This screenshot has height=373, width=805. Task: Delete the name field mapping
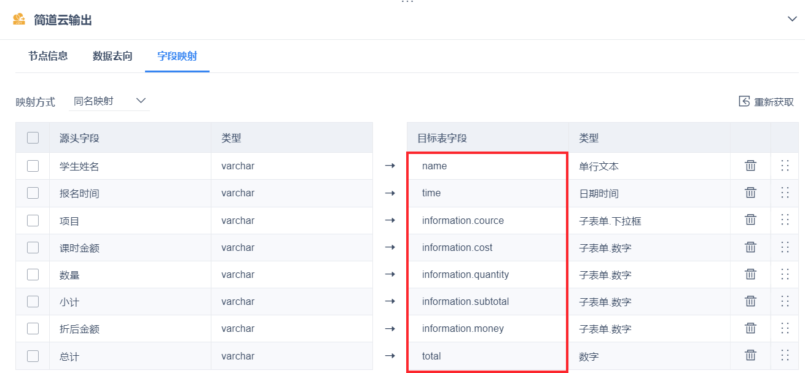[750, 166]
